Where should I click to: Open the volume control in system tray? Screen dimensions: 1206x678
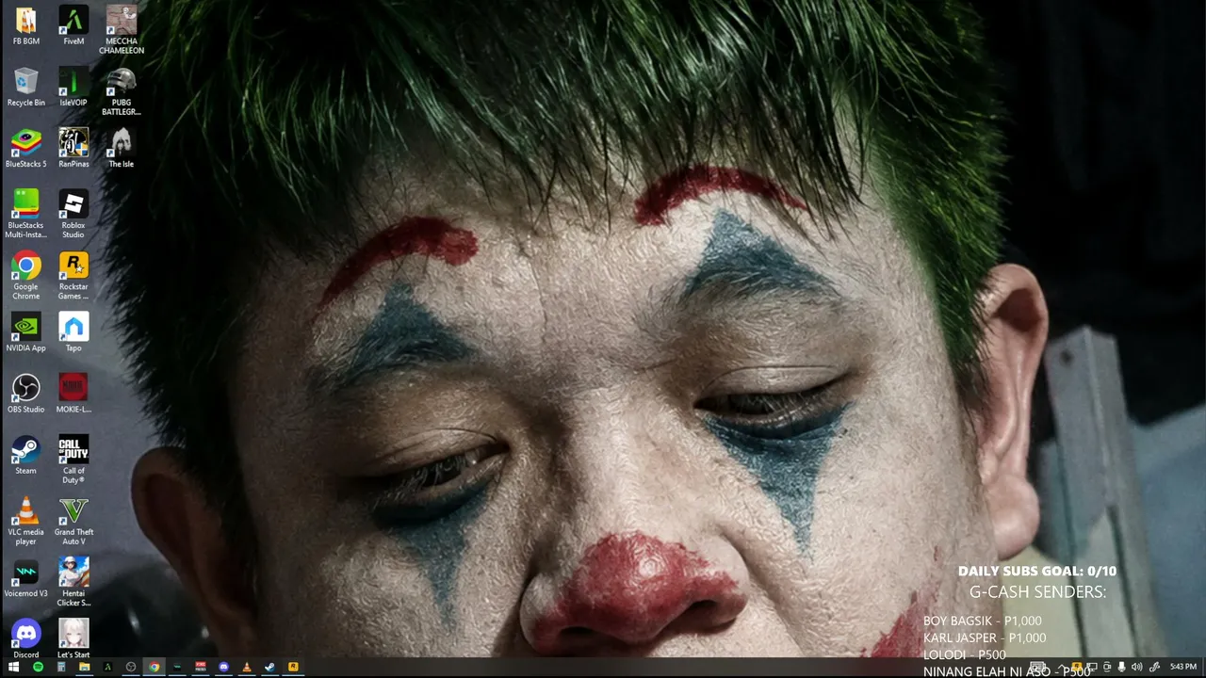click(1136, 668)
